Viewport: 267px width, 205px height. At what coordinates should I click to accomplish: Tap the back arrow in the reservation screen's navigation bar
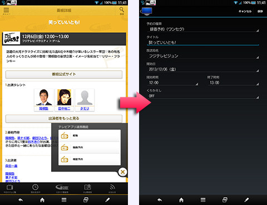160,200
